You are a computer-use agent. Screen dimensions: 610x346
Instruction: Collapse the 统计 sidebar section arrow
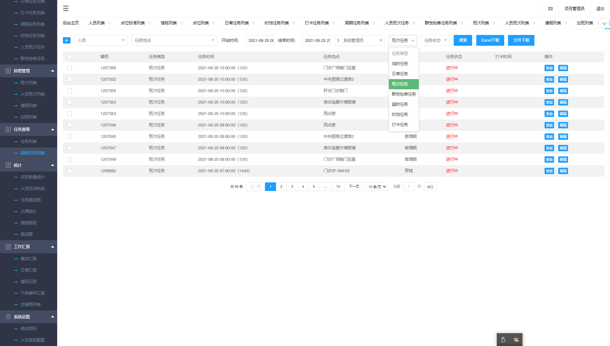53,165
